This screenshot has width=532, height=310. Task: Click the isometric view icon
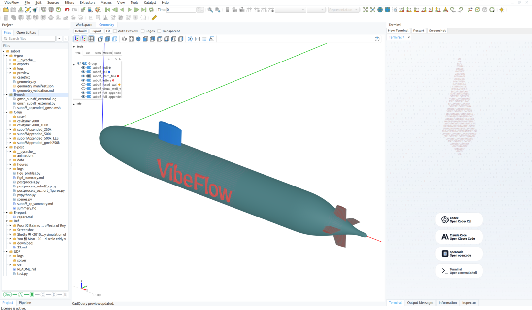pyautogui.click(x=446, y=10)
